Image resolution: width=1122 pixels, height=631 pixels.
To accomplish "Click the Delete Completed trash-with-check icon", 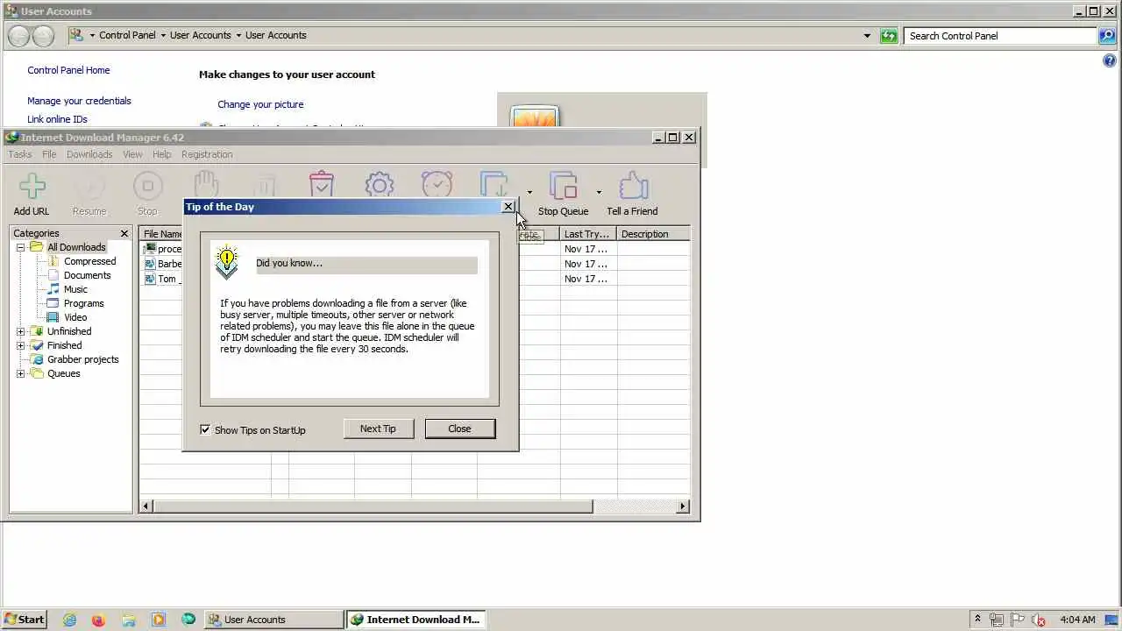I will (x=322, y=184).
